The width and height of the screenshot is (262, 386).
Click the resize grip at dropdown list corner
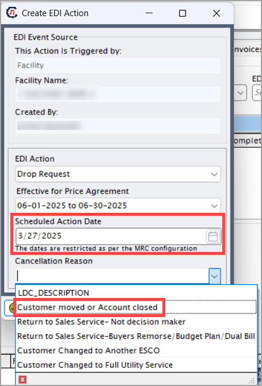click(252, 381)
